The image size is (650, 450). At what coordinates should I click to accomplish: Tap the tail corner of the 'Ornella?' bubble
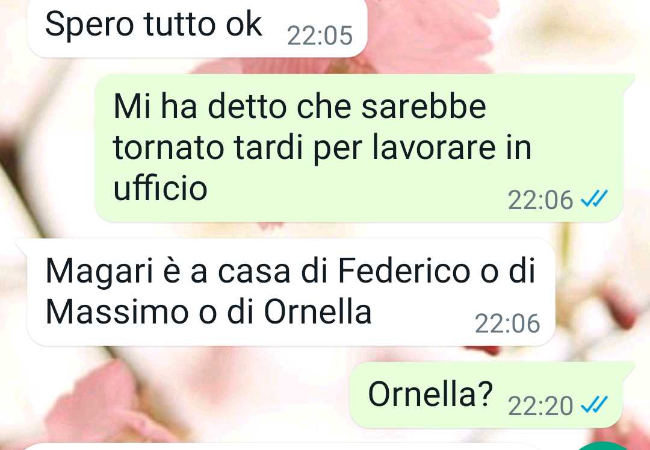pyautogui.click(x=628, y=367)
